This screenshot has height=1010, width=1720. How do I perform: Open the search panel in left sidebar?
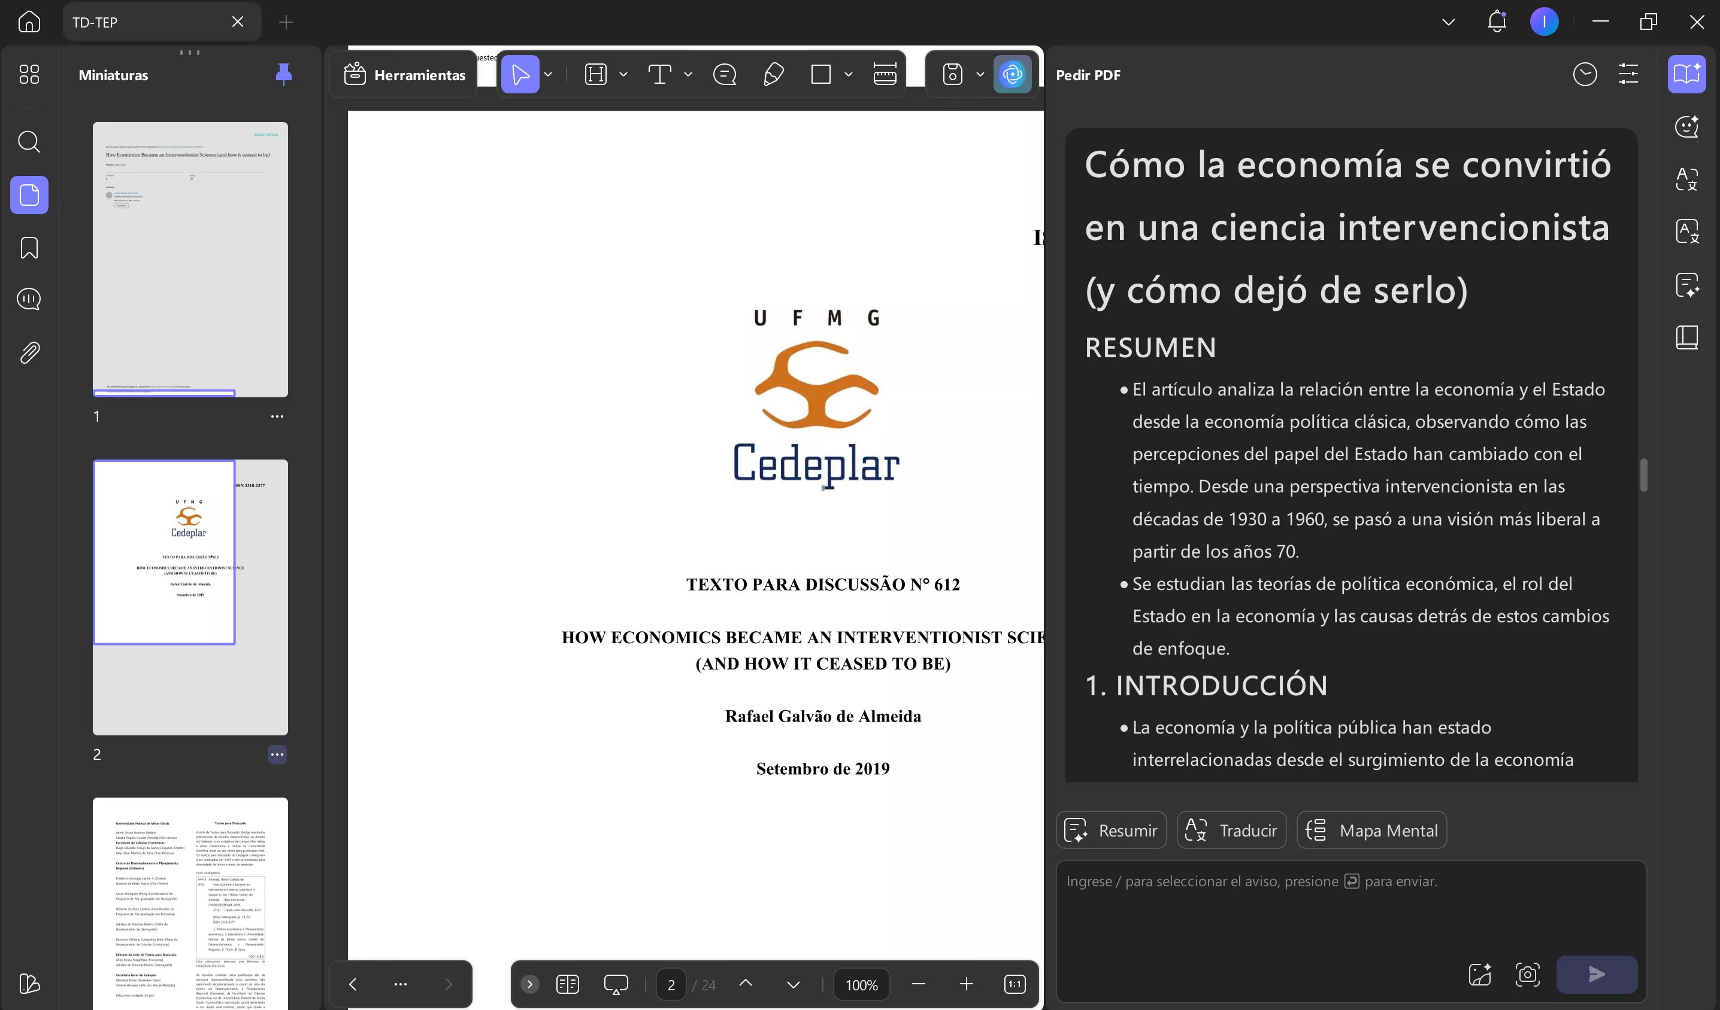click(29, 142)
